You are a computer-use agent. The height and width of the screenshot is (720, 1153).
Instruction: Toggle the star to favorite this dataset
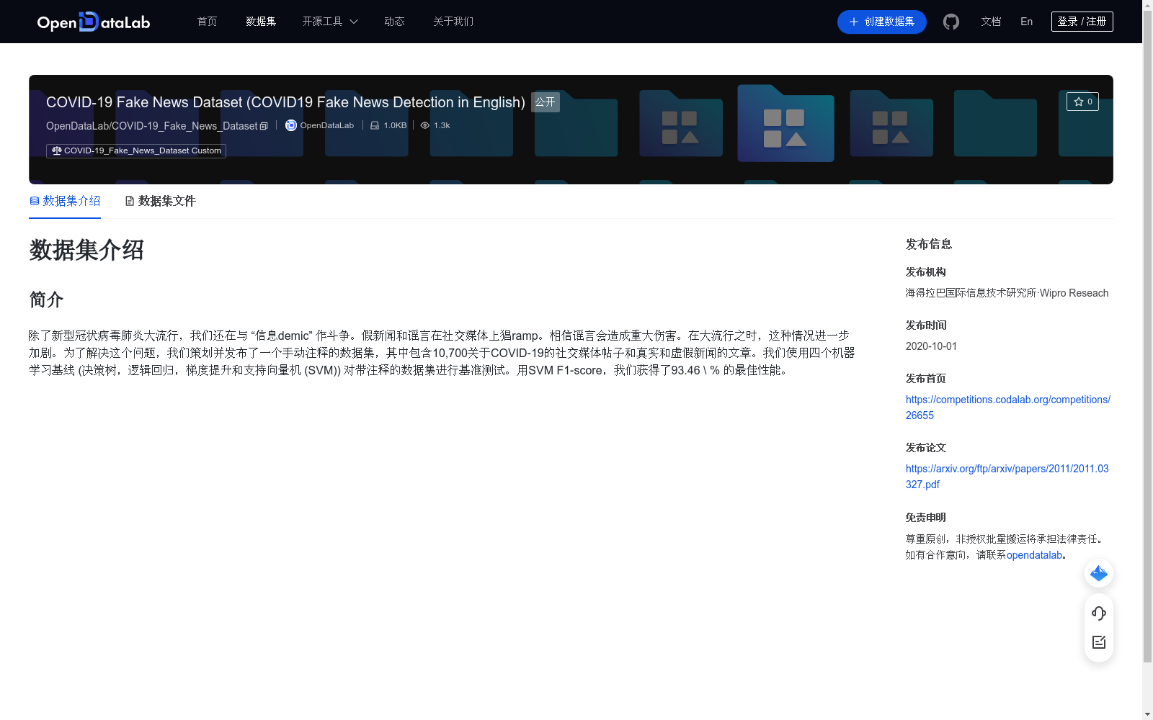pyautogui.click(x=1082, y=102)
